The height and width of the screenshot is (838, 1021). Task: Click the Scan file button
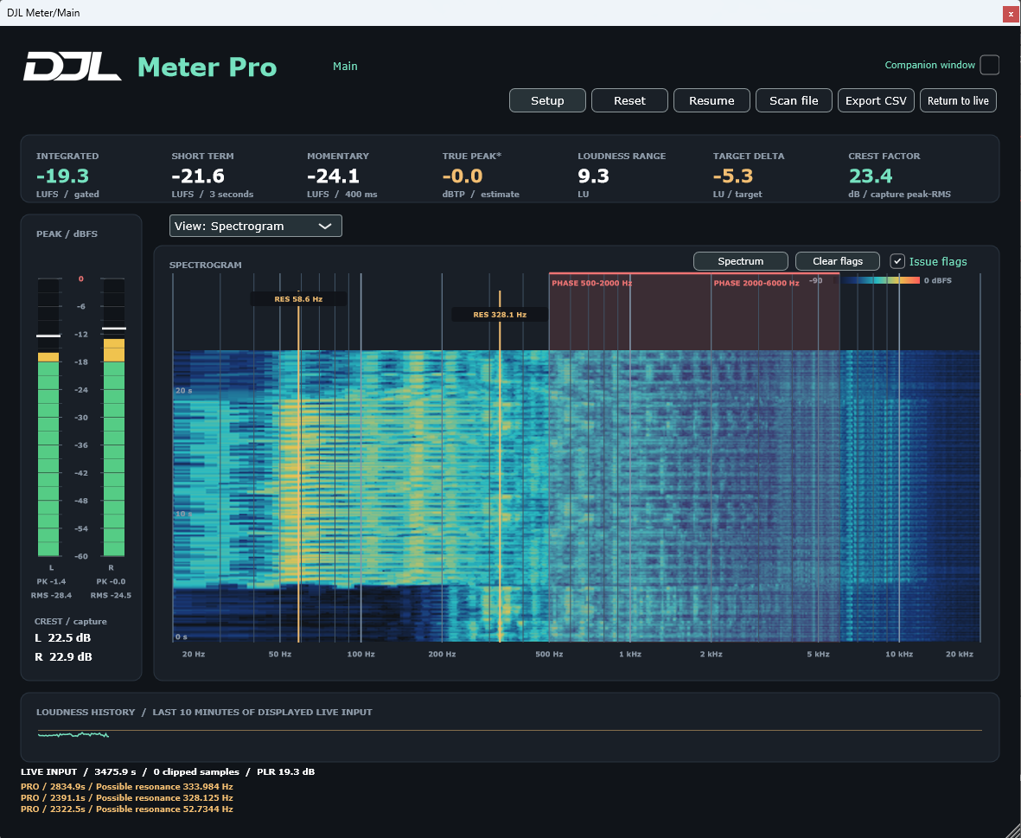click(794, 100)
